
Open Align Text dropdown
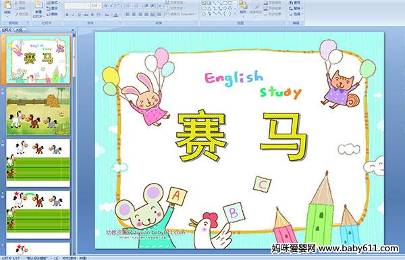[x=176, y=8]
